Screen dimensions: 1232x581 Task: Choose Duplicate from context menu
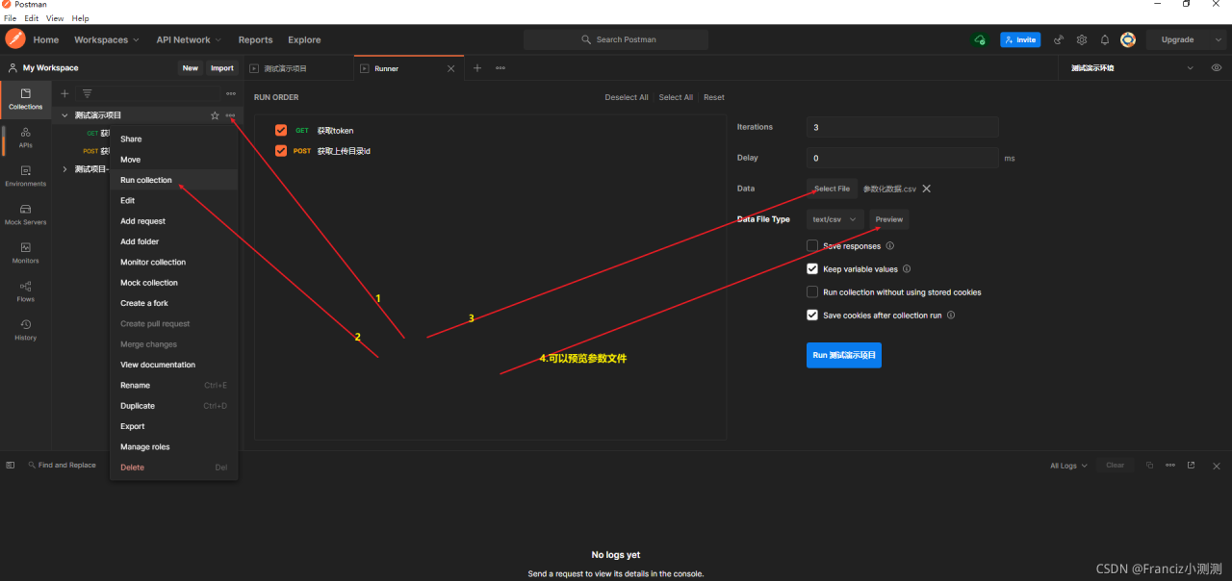click(174, 406)
